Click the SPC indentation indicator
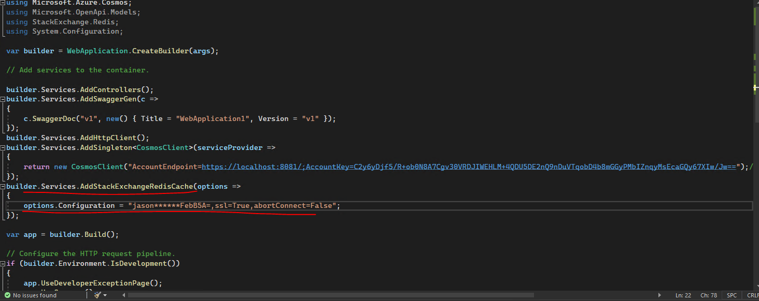 point(732,295)
